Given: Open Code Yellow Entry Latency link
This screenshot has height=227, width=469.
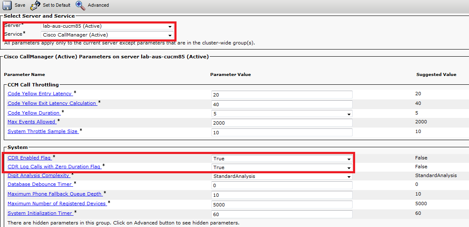Looking at the screenshot, I should tap(40, 94).
